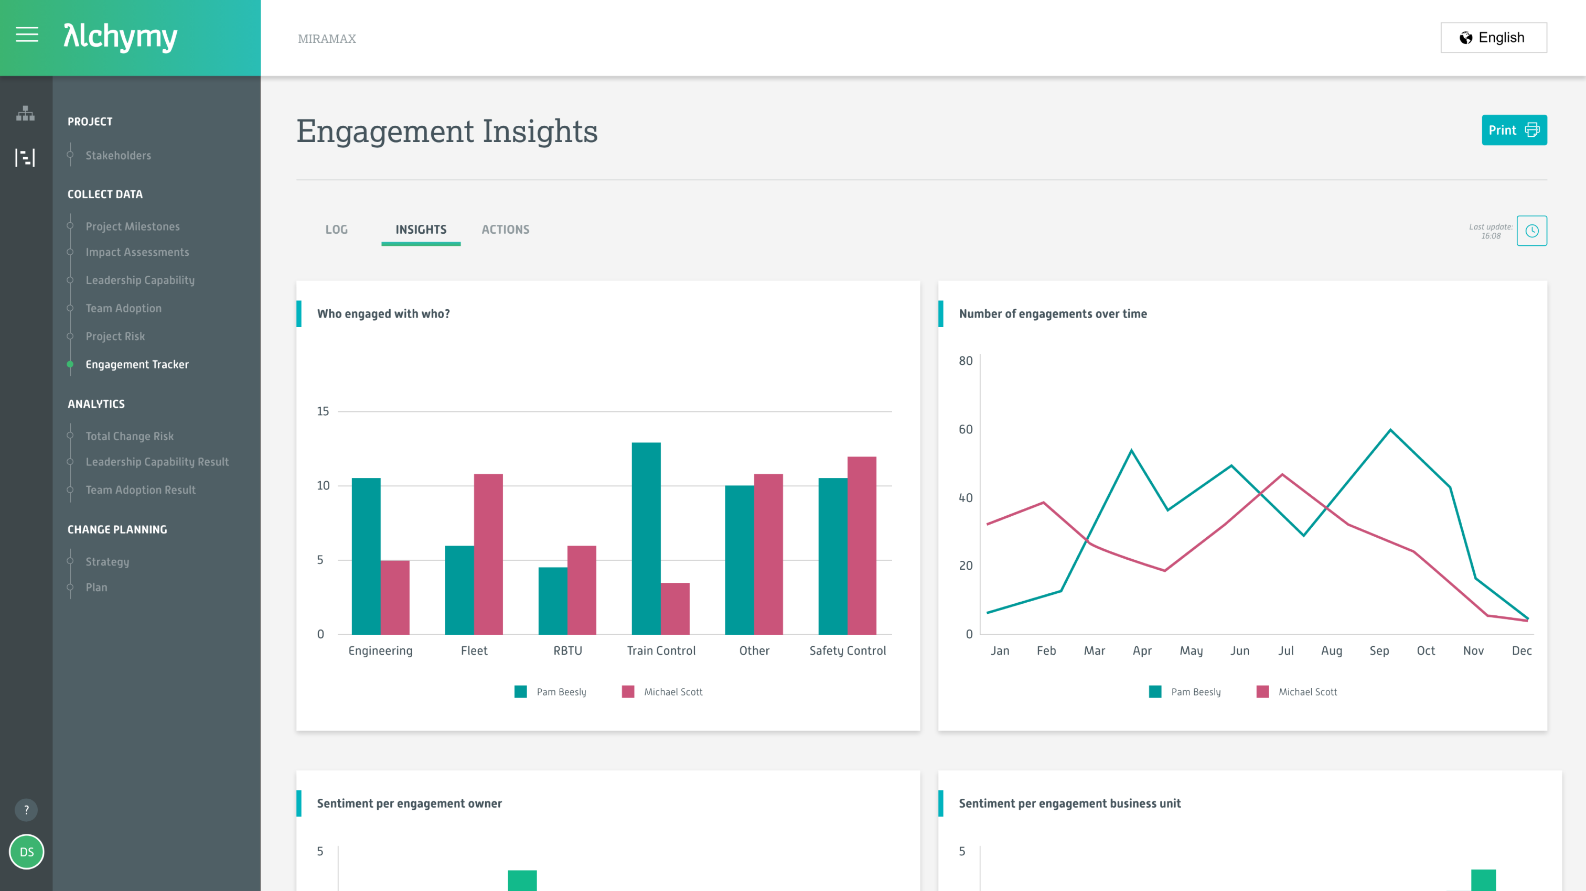Click the DS user avatar
Viewport: 1586px width, 891px height.
click(26, 852)
